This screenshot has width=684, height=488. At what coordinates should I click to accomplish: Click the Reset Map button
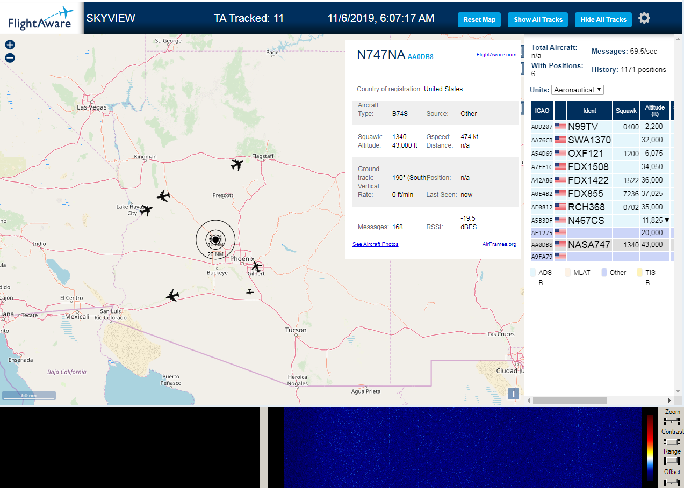pyautogui.click(x=479, y=20)
